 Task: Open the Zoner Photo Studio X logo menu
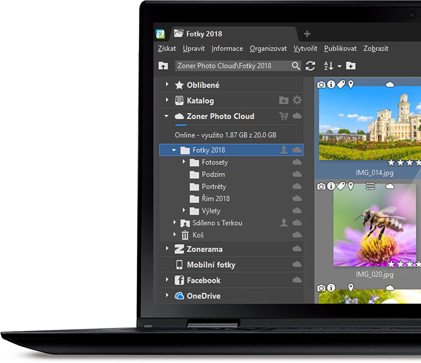(160, 34)
